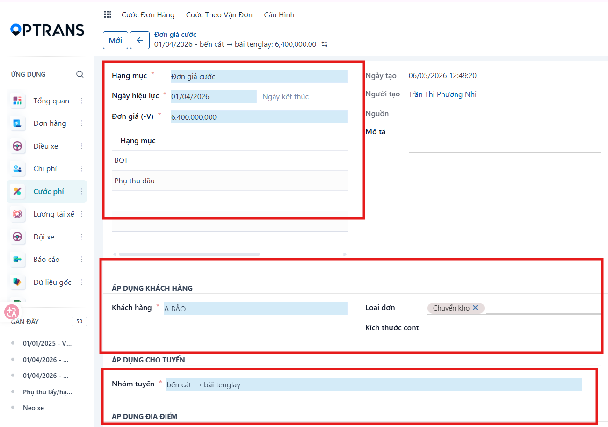Remove the Chuyển kho tag
This screenshot has width=608, height=427.
tap(475, 308)
